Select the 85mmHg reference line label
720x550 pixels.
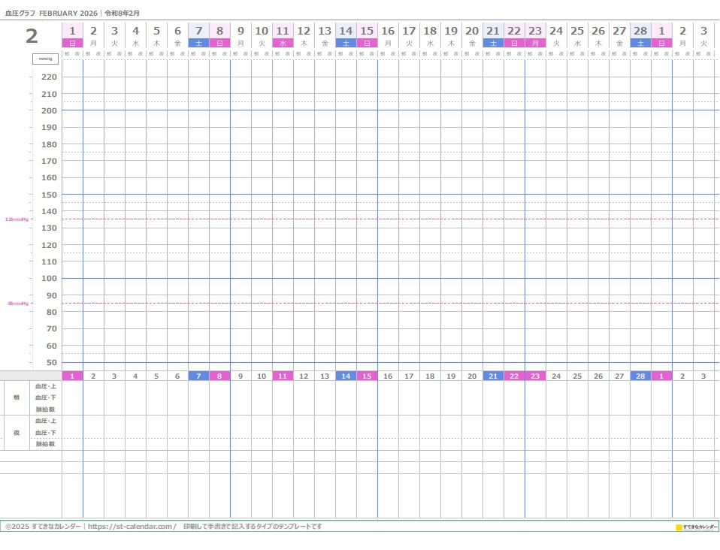pyautogui.click(x=18, y=304)
